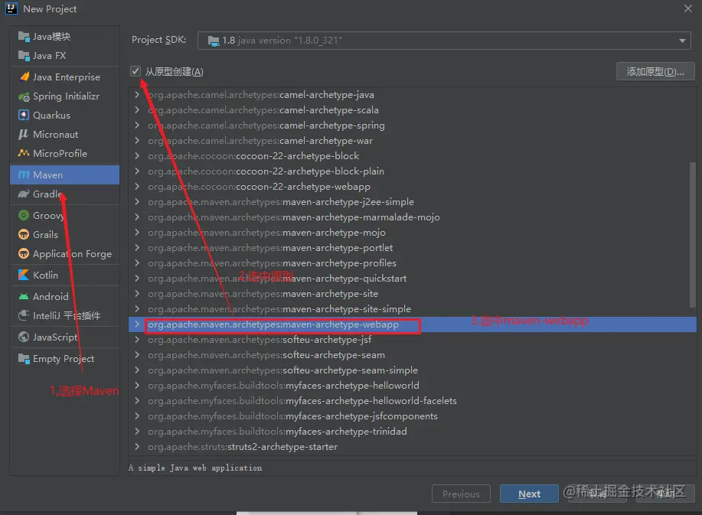Close the New Project dialog
Viewport: 702px width, 515px height.
tap(688, 8)
